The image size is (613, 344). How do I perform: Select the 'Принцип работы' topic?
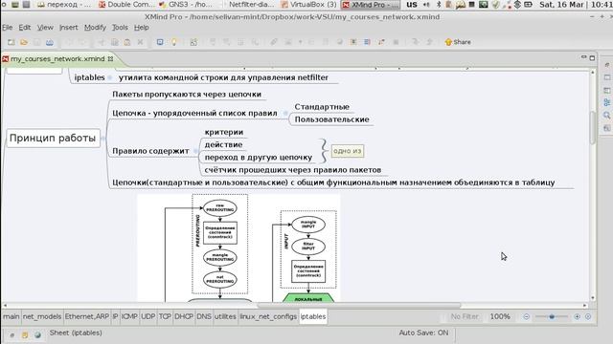(x=53, y=138)
